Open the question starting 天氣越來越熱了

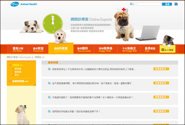tap(93, 97)
